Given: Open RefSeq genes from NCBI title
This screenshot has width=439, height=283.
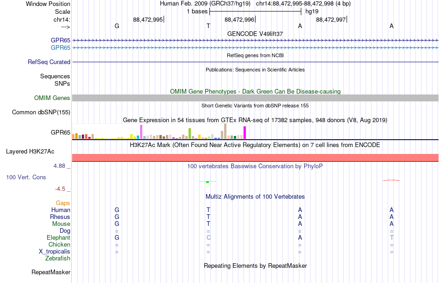Looking at the screenshot, I should point(255,55).
